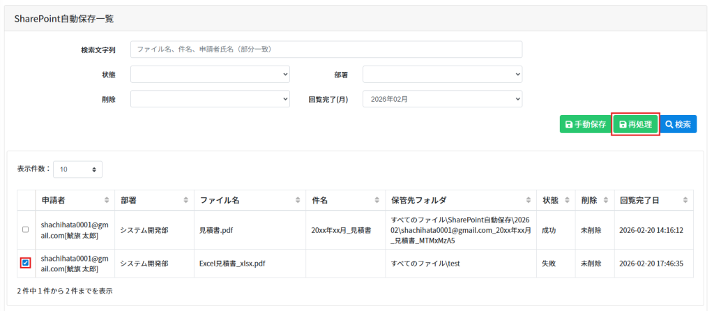Sort by 状態 column sort icon

pyautogui.click(x=567, y=200)
